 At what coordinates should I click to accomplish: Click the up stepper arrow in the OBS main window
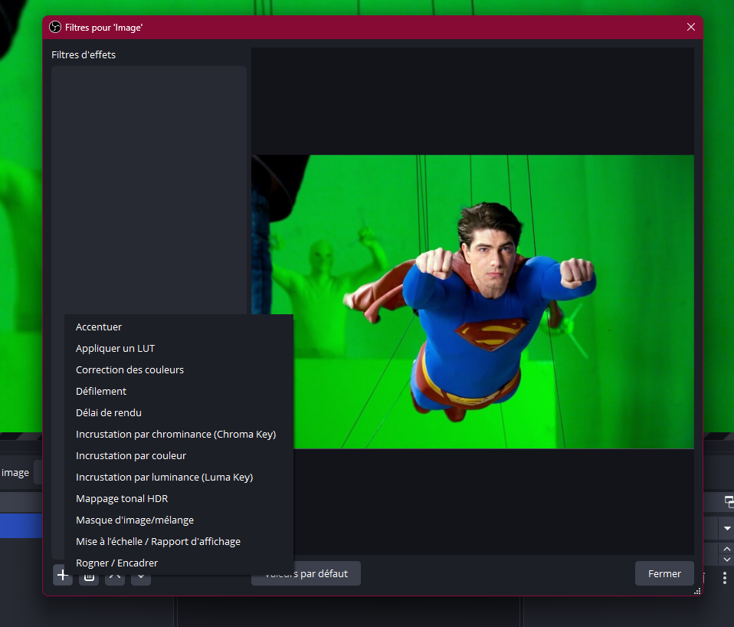click(x=727, y=549)
